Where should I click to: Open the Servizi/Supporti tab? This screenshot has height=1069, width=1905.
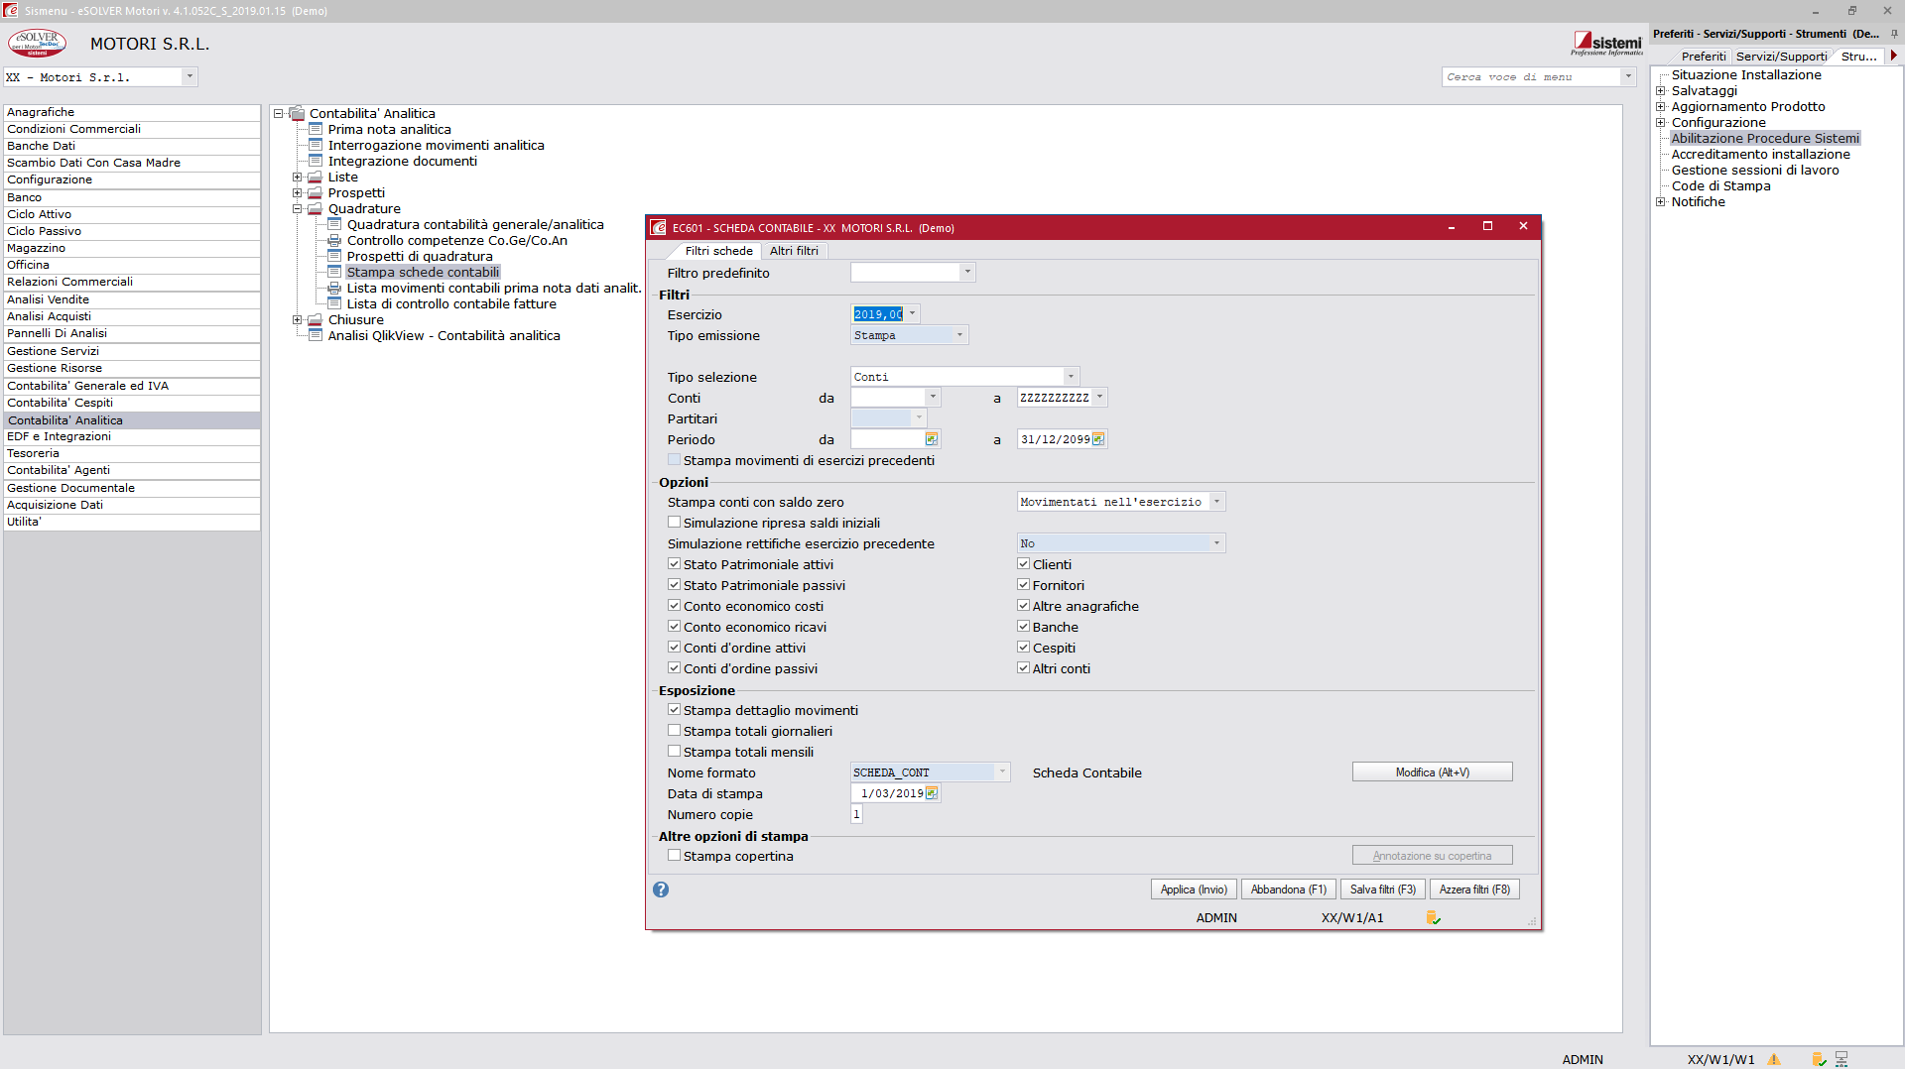click(x=1781, y=57)
